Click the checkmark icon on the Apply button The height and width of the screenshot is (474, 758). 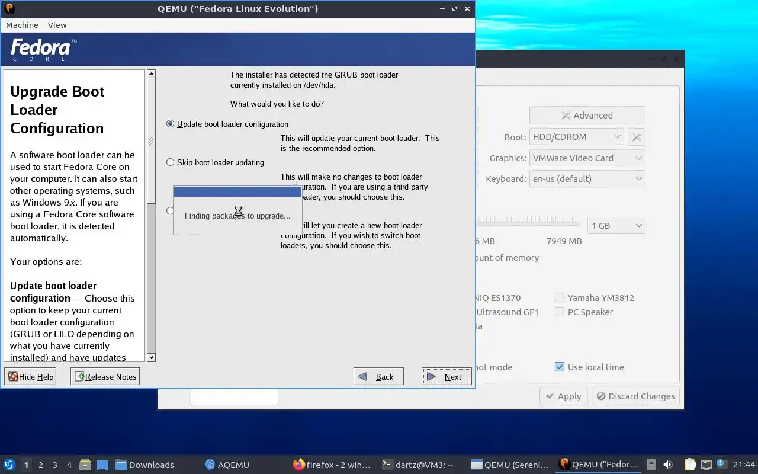tap(550, 396)
